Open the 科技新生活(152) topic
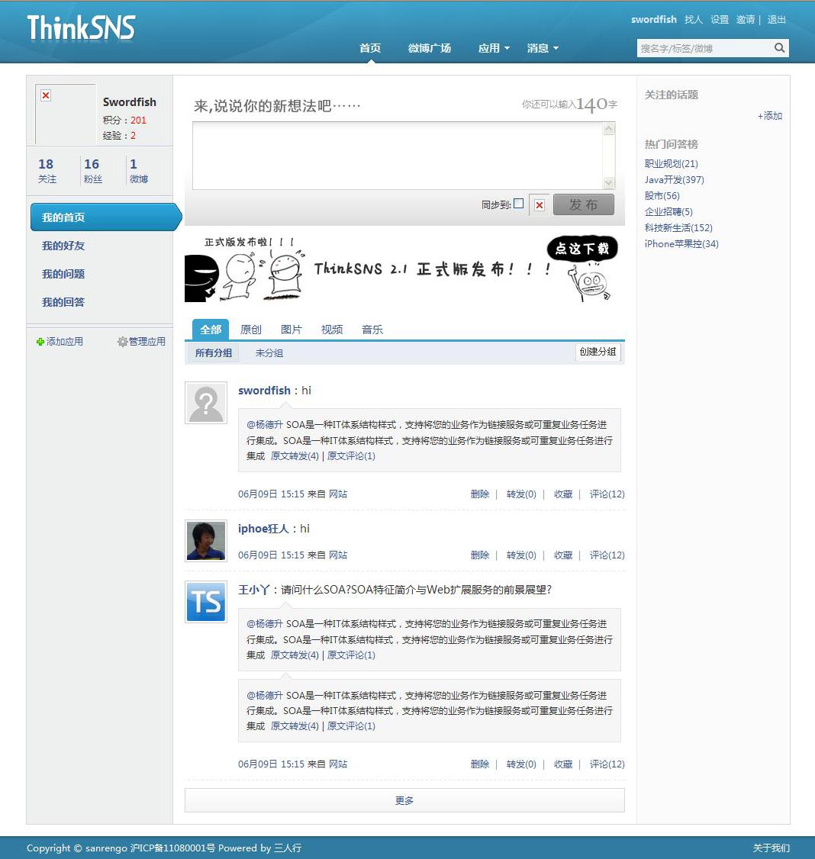815x859 pixels. pyautogui.click(x=678, y=228)
